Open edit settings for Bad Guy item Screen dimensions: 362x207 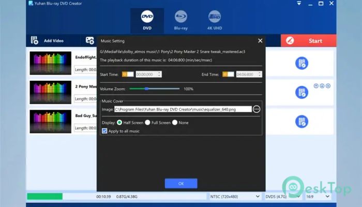coord(301,122)
